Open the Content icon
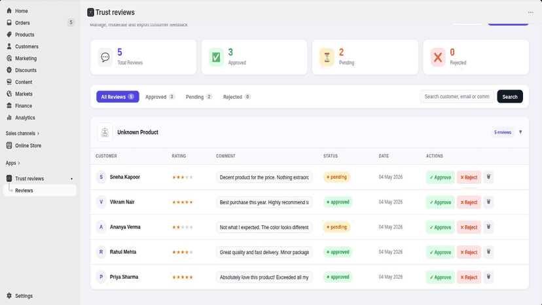Viewport: 542px width, 305px height. [9, 82]
